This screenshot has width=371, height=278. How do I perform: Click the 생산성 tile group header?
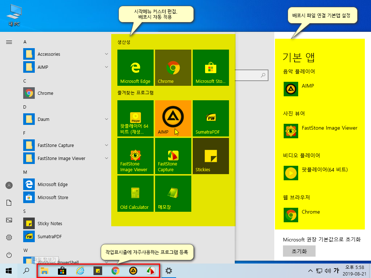[124, 42]
